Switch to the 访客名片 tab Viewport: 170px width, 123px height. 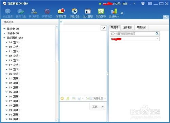pyautogui.click(x=128, y=27)
